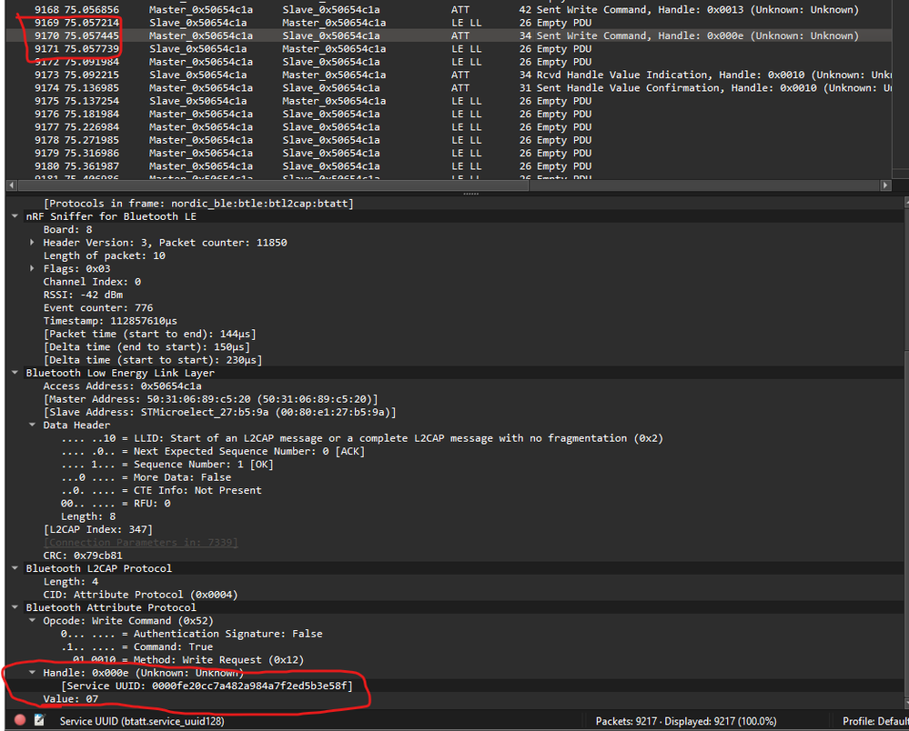Collapse the Bluetooth Attribute Protocol section
Screen dimensions: 909x731
13,606
